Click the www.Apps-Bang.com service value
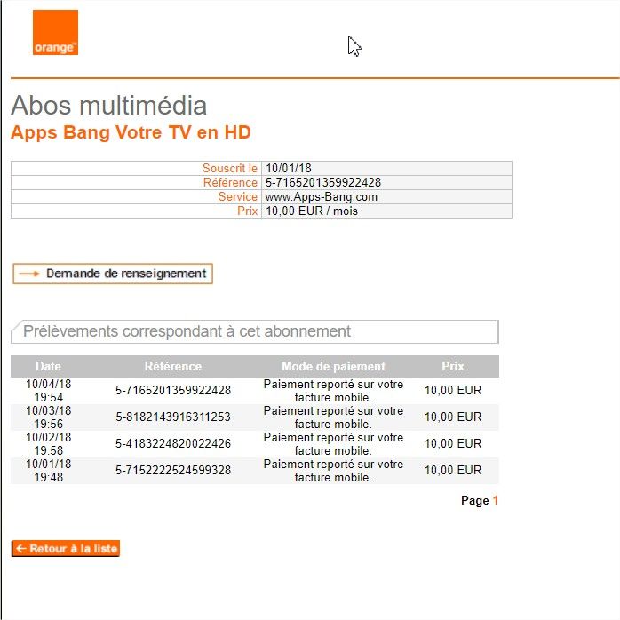 pyautogui.click(x=322, y=196)
